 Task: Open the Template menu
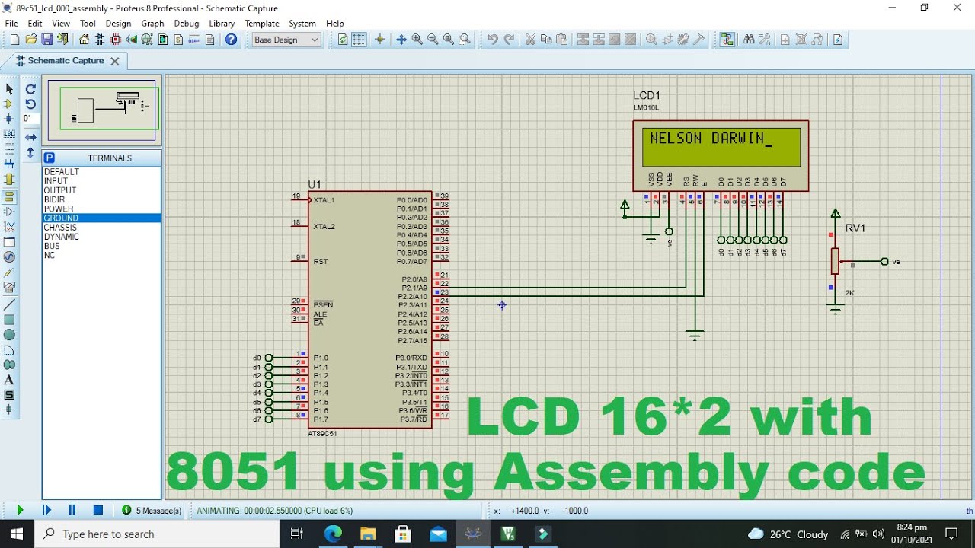[x=262, y=24]
